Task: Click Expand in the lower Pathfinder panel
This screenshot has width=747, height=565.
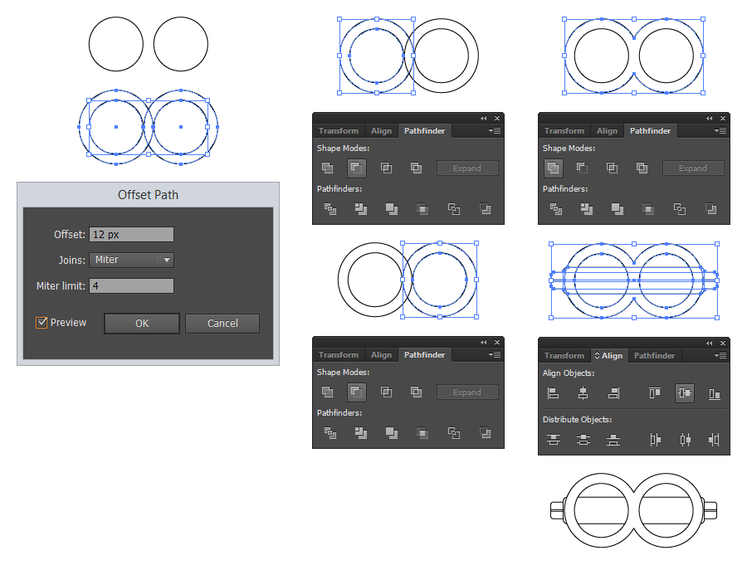Action: point(467,392)
